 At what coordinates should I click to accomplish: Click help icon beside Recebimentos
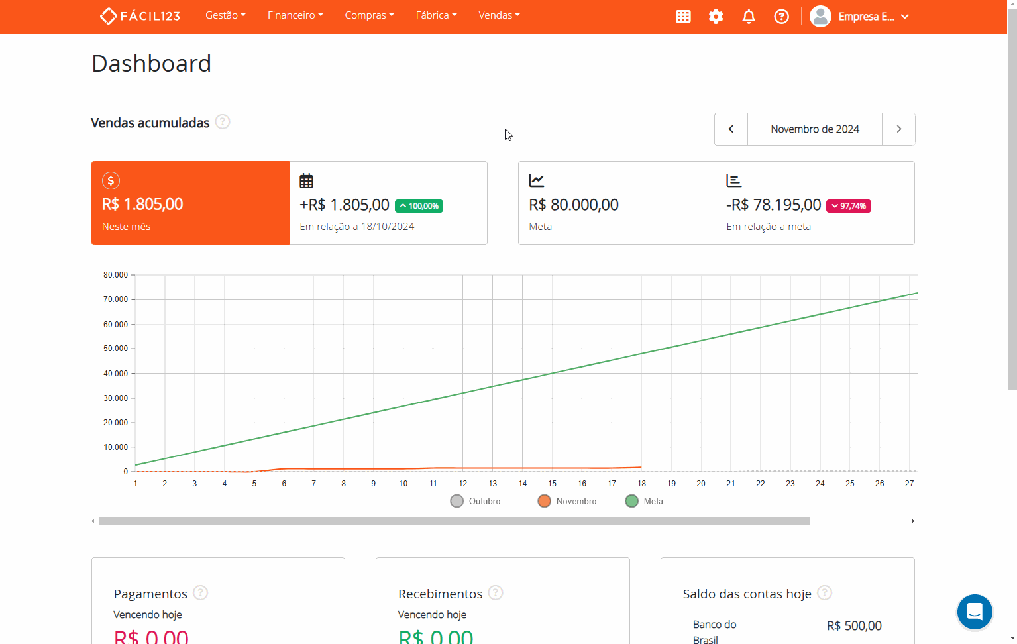[x=496, y=592]
